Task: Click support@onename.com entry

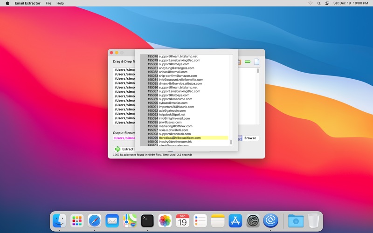Action: pyautogui.click(x=175, y=99)
